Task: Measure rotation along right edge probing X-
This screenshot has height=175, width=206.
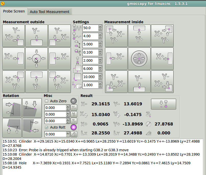Action: [32, 128]
